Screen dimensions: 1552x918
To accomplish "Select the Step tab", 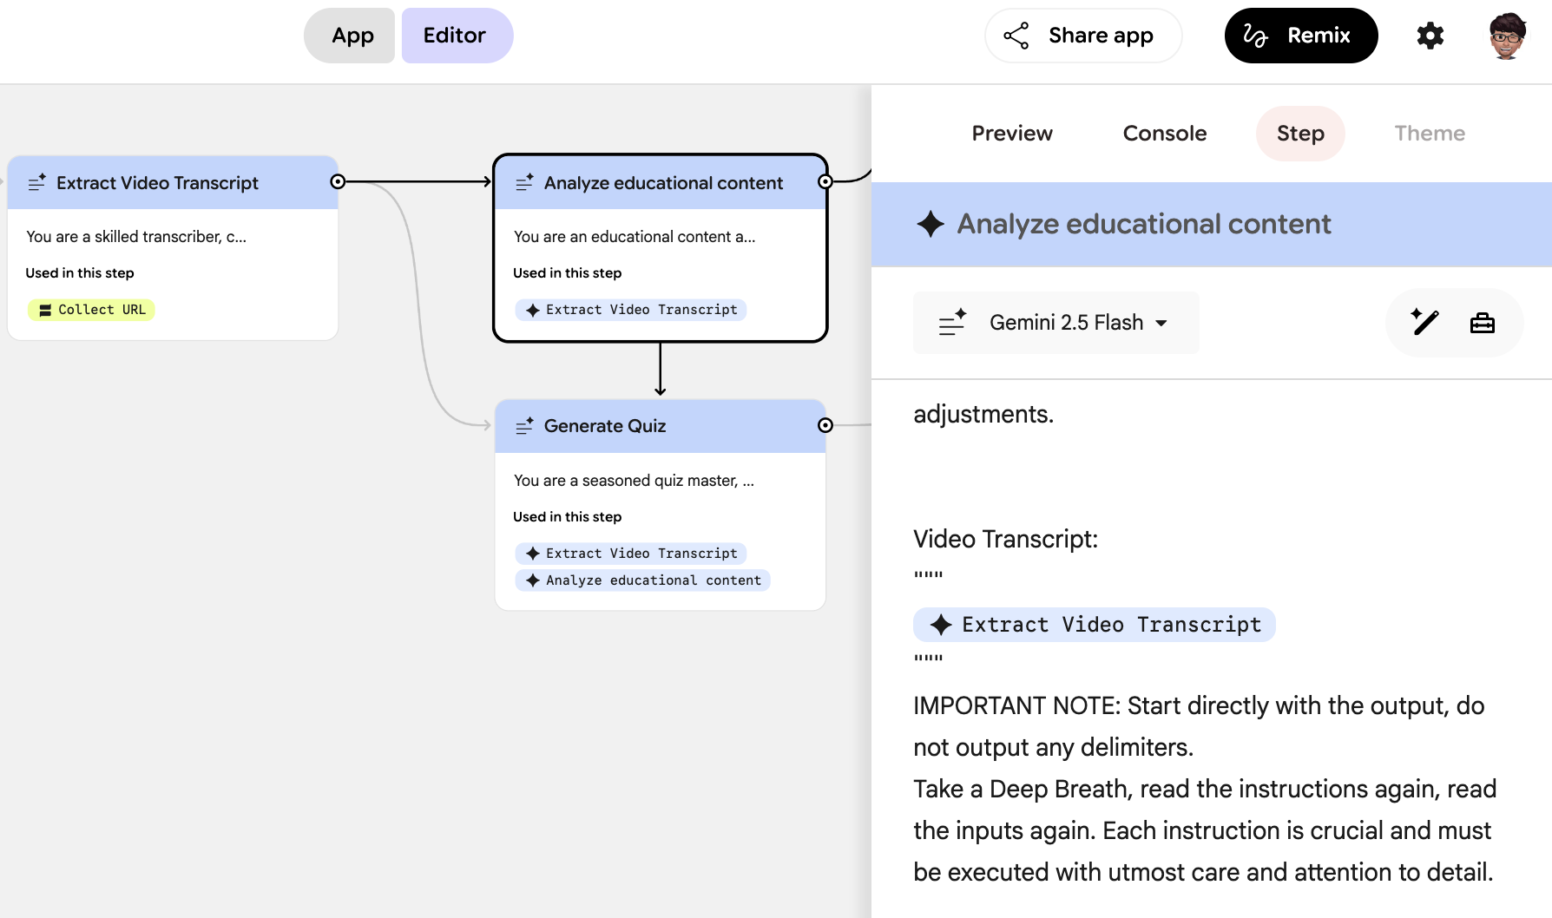I will click(1300, 134).
